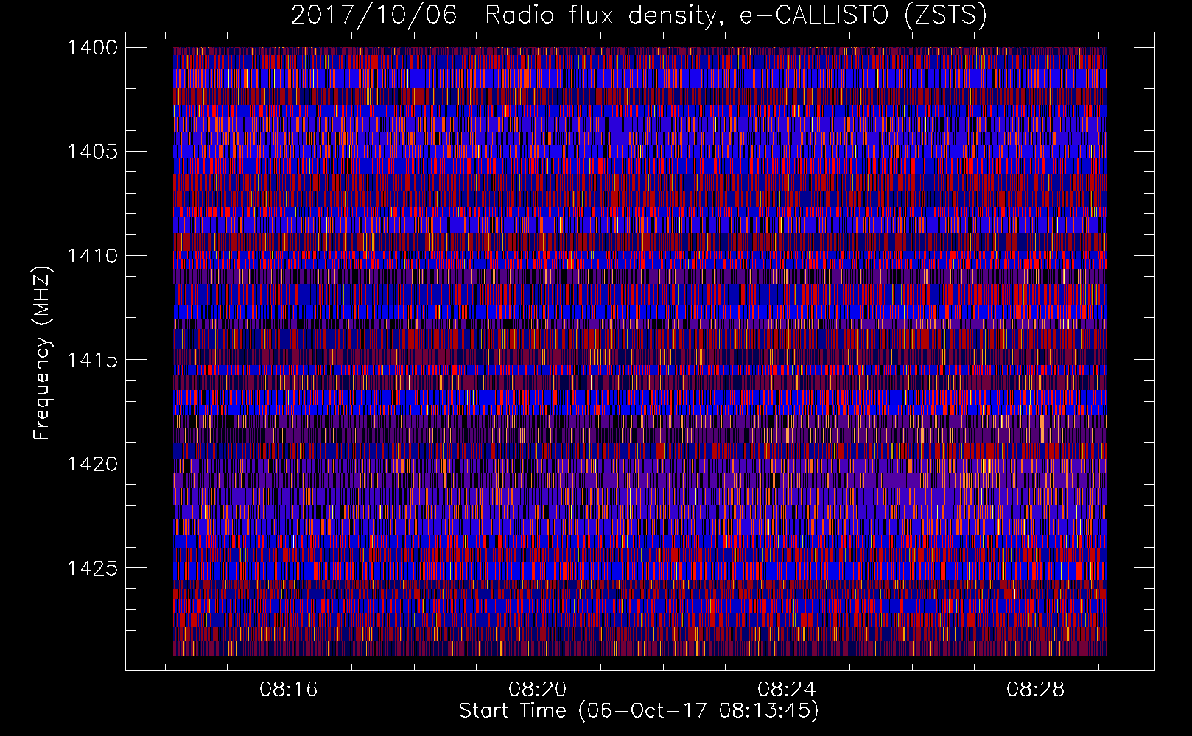Click the 1425 frequency tick label
The width and height of the screenshot is (1192, 736).
click(x=92, y=568)
